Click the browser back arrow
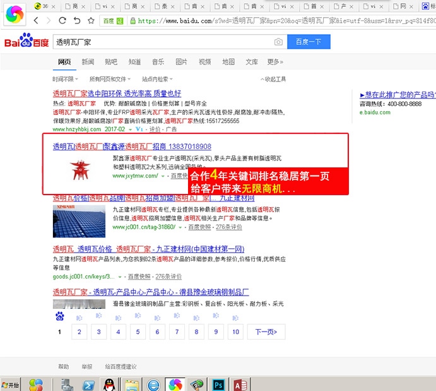 pos(36,20)
